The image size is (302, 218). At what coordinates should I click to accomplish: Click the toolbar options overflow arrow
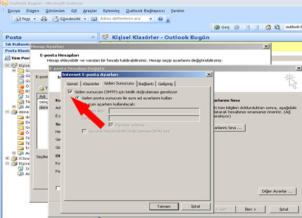[x=168, y=20]
